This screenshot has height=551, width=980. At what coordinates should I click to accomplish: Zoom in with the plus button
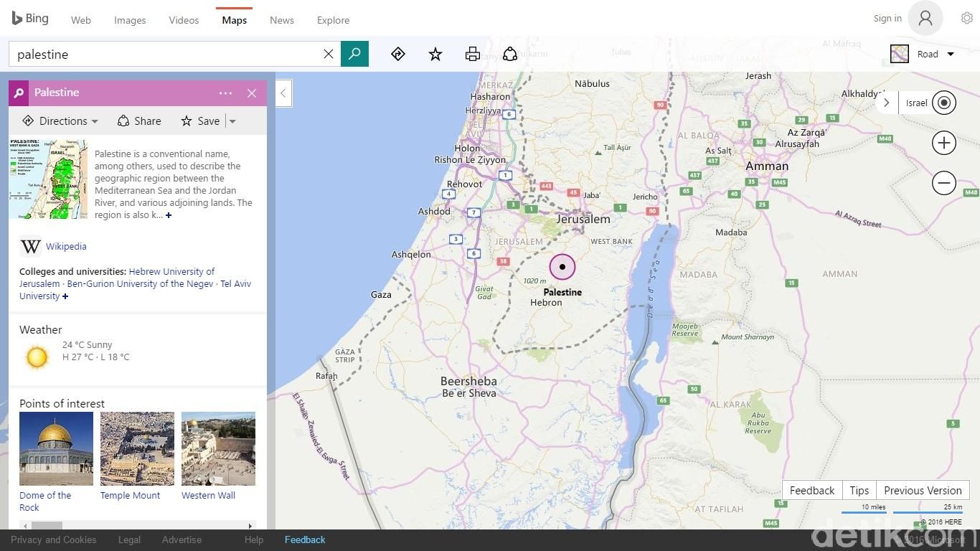(x=944, y=143)
